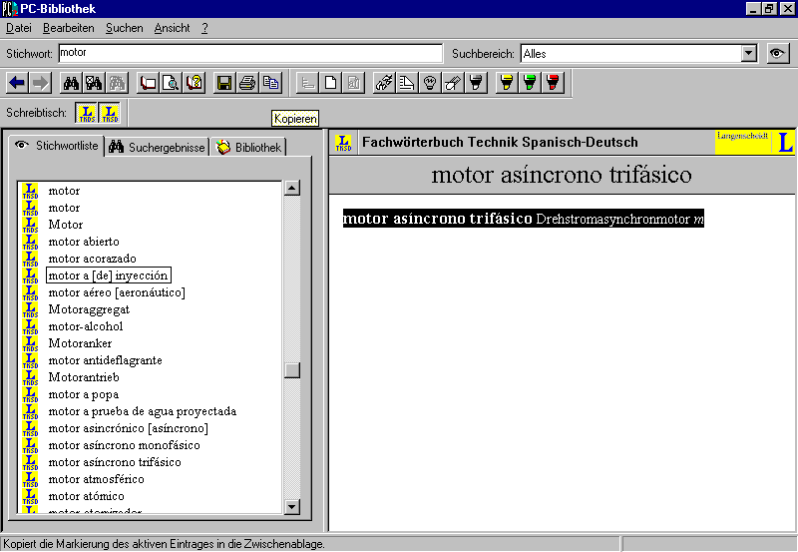Click the Stichwort input field
Screen dimensions: 798x552
(249, 54)
